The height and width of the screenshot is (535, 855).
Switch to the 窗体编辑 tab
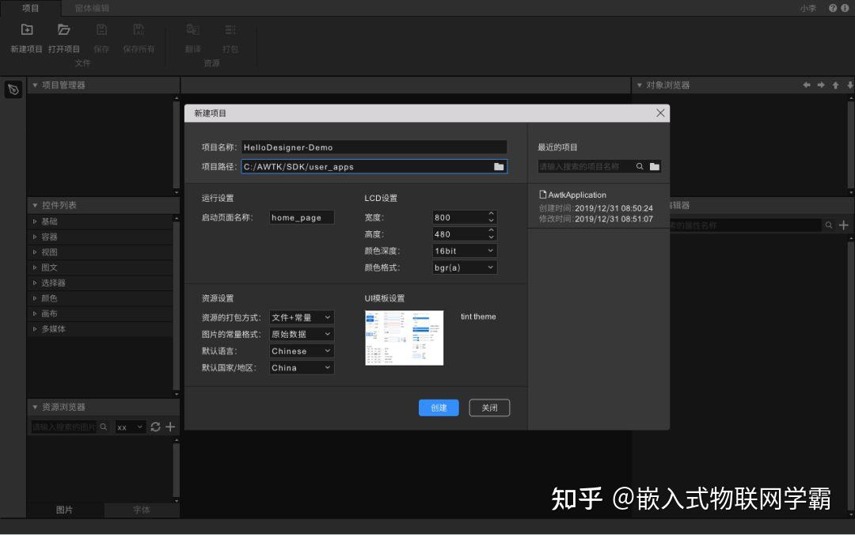click(92, 8)
